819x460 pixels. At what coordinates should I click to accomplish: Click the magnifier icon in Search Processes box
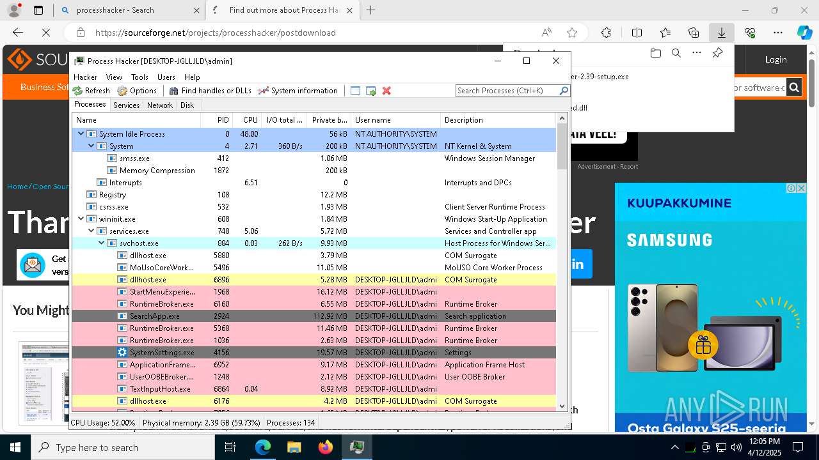[564, 91]
